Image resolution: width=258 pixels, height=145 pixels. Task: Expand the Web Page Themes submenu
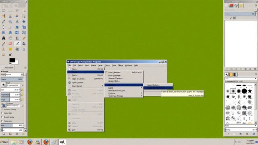124,96
